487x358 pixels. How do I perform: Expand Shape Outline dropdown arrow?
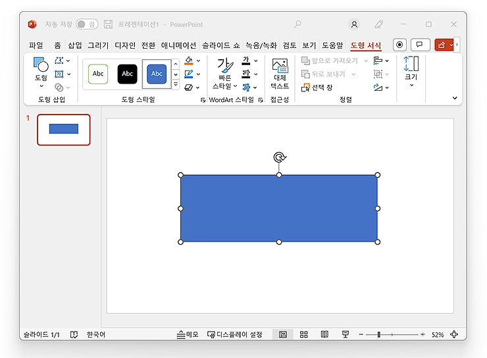coord(198,74)
